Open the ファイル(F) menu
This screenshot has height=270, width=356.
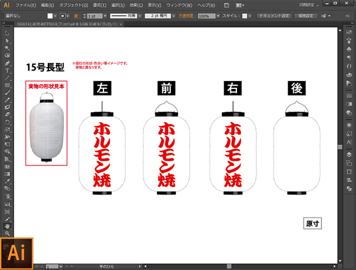point(26,5)
